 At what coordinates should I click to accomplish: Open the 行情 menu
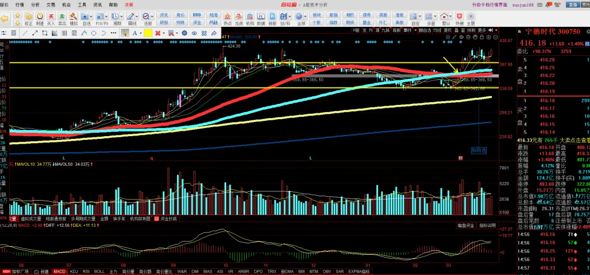click(20, 4)
